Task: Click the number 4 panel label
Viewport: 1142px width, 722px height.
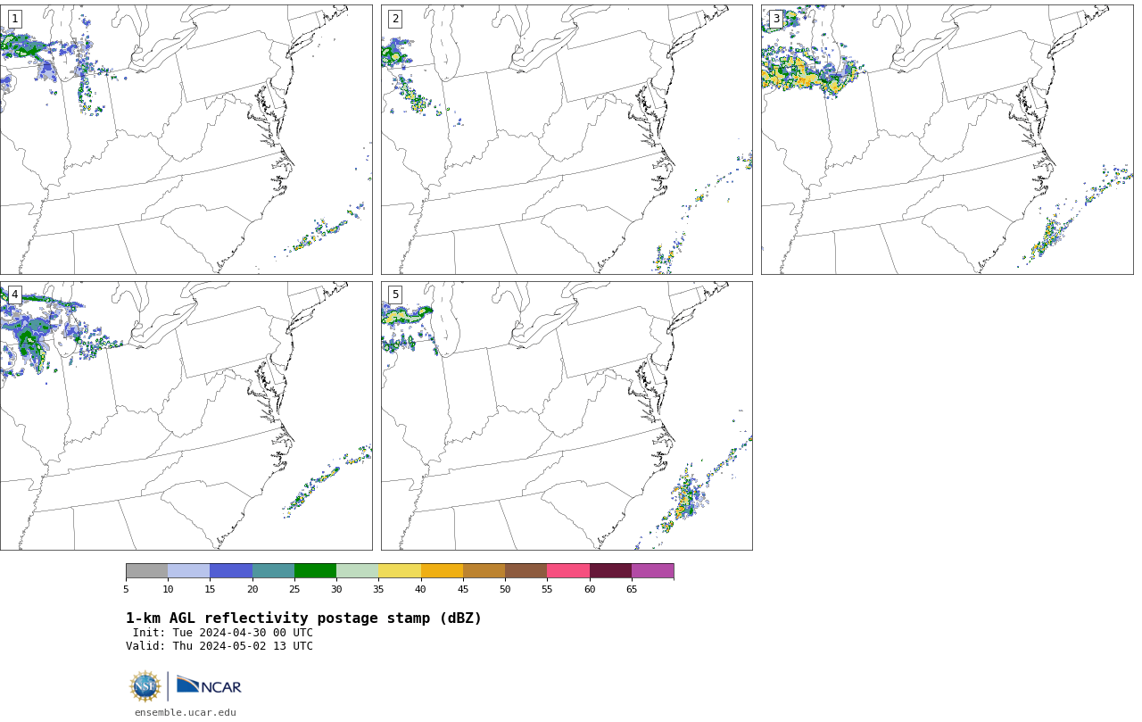Action: point(14,295)
